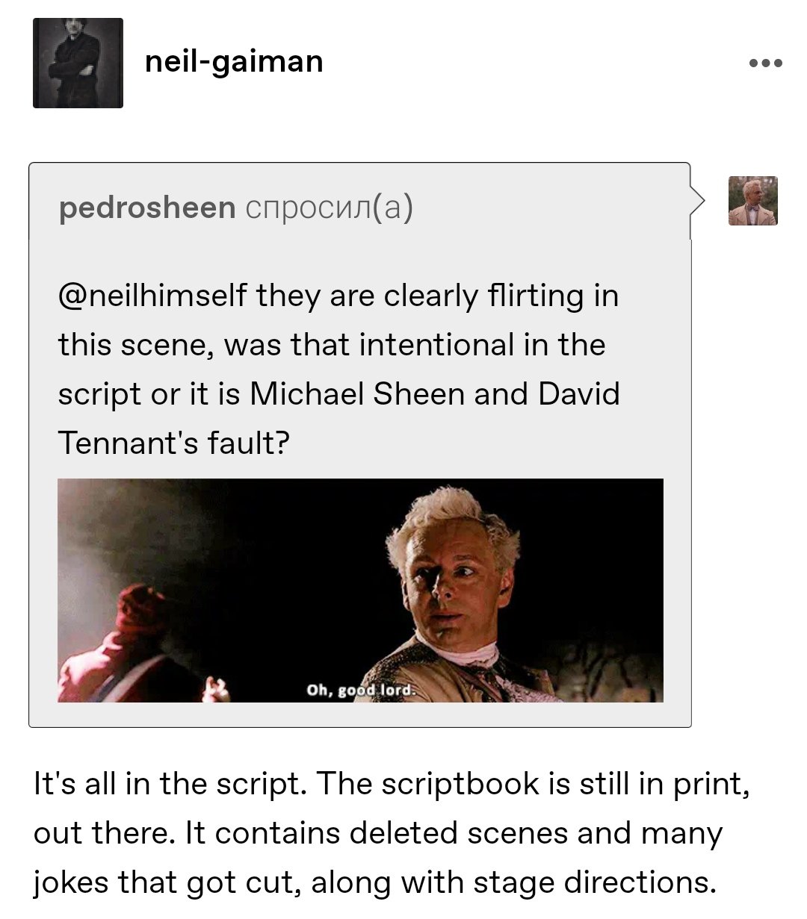807x919 pixels.
Task: Tap the neil-gaiman blog avatar
Action: [x=78, y=63]
